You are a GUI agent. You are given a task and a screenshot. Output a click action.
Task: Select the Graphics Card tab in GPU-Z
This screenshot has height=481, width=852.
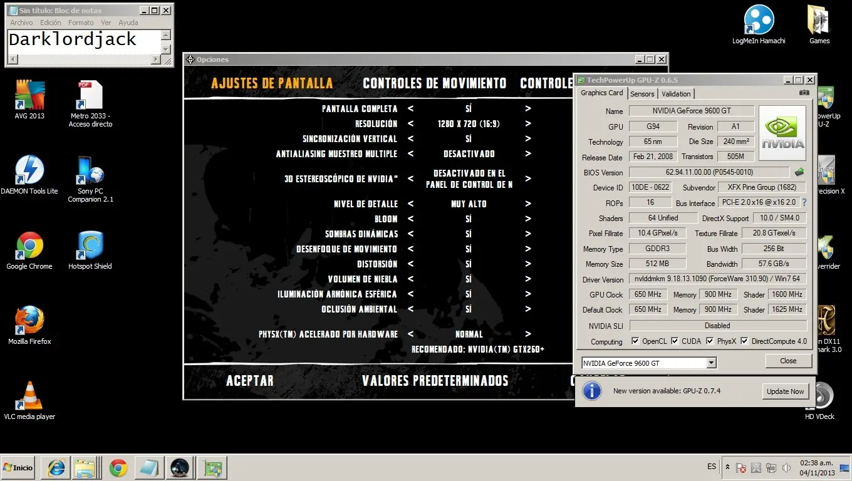tap(602, 93)
